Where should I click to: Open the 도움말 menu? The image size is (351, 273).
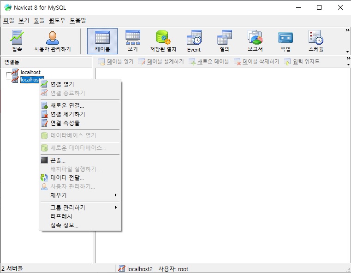click(77, 21)
